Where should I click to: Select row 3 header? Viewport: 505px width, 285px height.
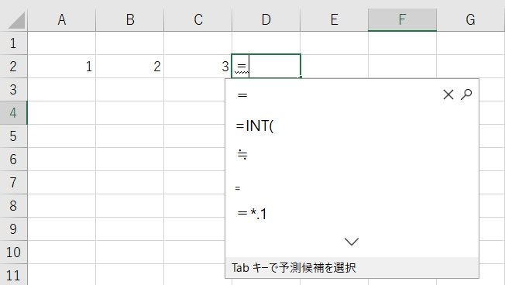point(13,90)
